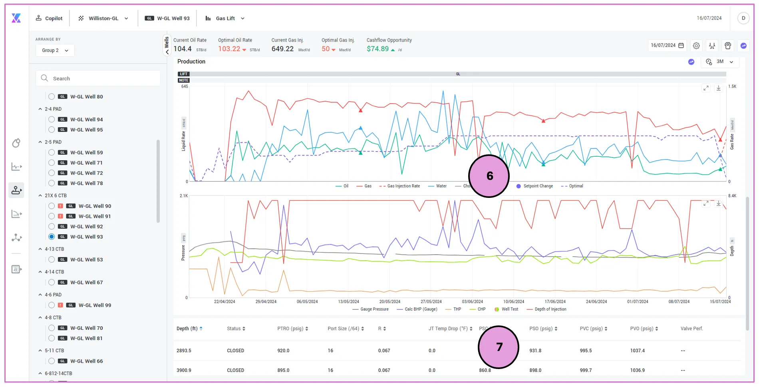Download the production chart
This screenshot has width=759, height=387.
click(x=718, y=88)
